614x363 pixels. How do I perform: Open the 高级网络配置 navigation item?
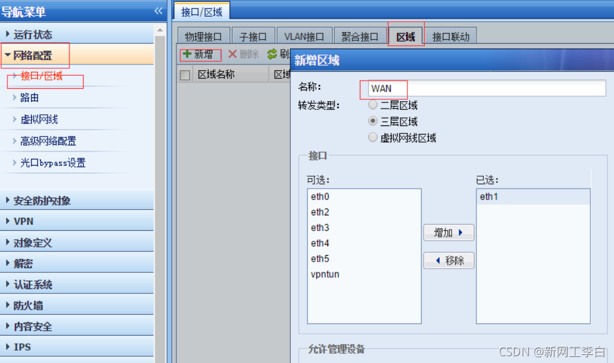coord(48,141)
